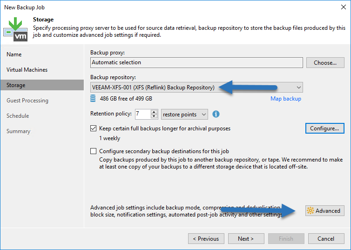Click the Next button
The image size is (351, 250).
(x=246, y=238)
